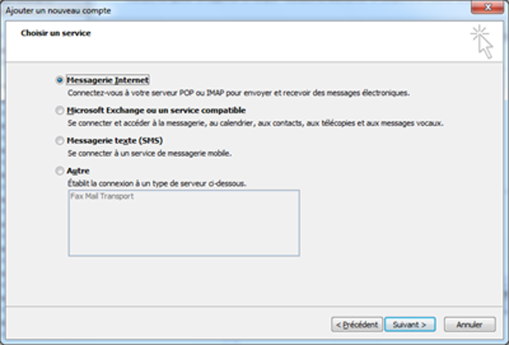Click the Microsoft Exchange ou un service compatible label

click(156, 110)
